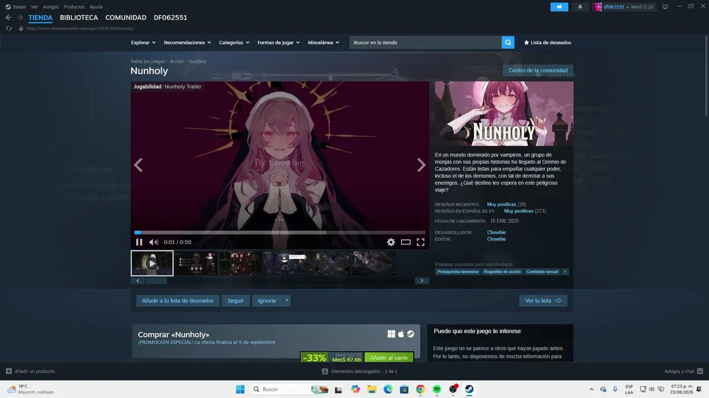Screen dimensions: 709x398
Task: Navigate back with the back arrow
Action: (8, 18)
